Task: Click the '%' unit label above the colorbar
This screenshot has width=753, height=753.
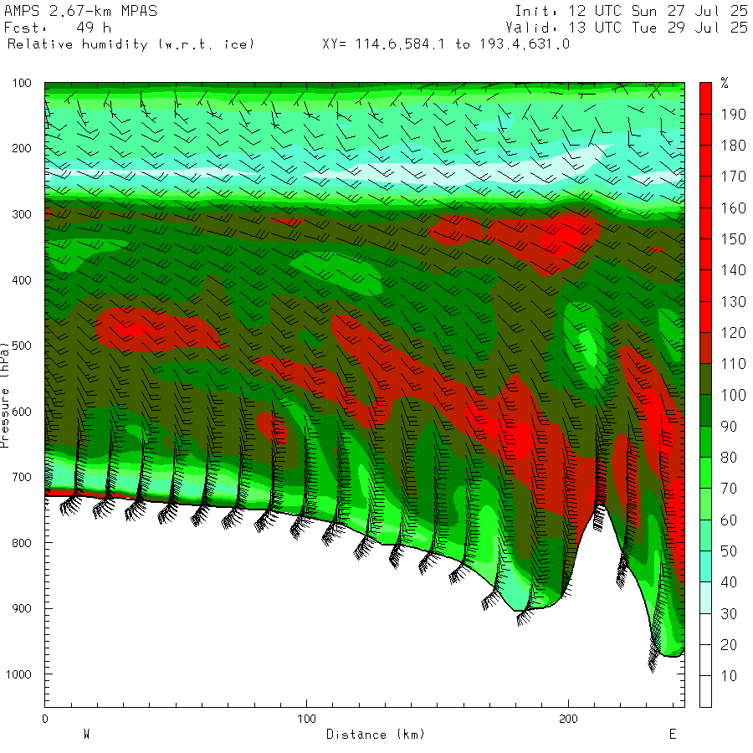Action: tap(725, 83)
